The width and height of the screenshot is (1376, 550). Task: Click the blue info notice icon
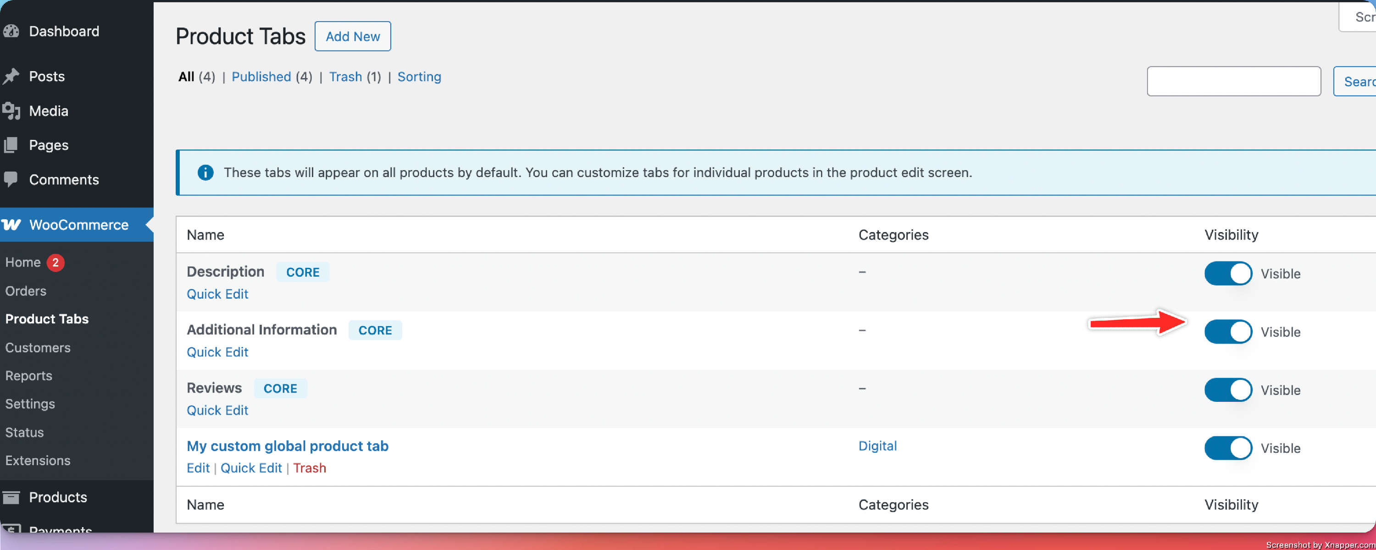point(205,172)
